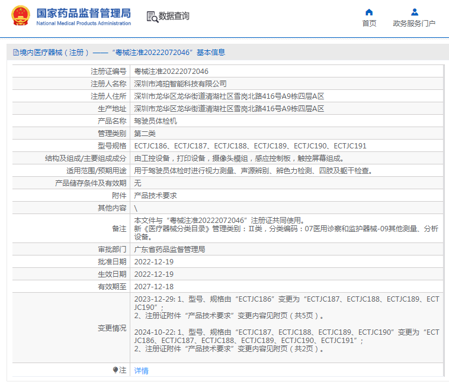Select management category 第二类
449x385 pixels.
click(x=145, y=134)
